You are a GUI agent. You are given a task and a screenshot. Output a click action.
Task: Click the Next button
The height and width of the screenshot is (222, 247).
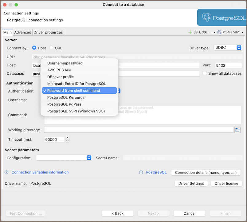click(x=153, y=213)
